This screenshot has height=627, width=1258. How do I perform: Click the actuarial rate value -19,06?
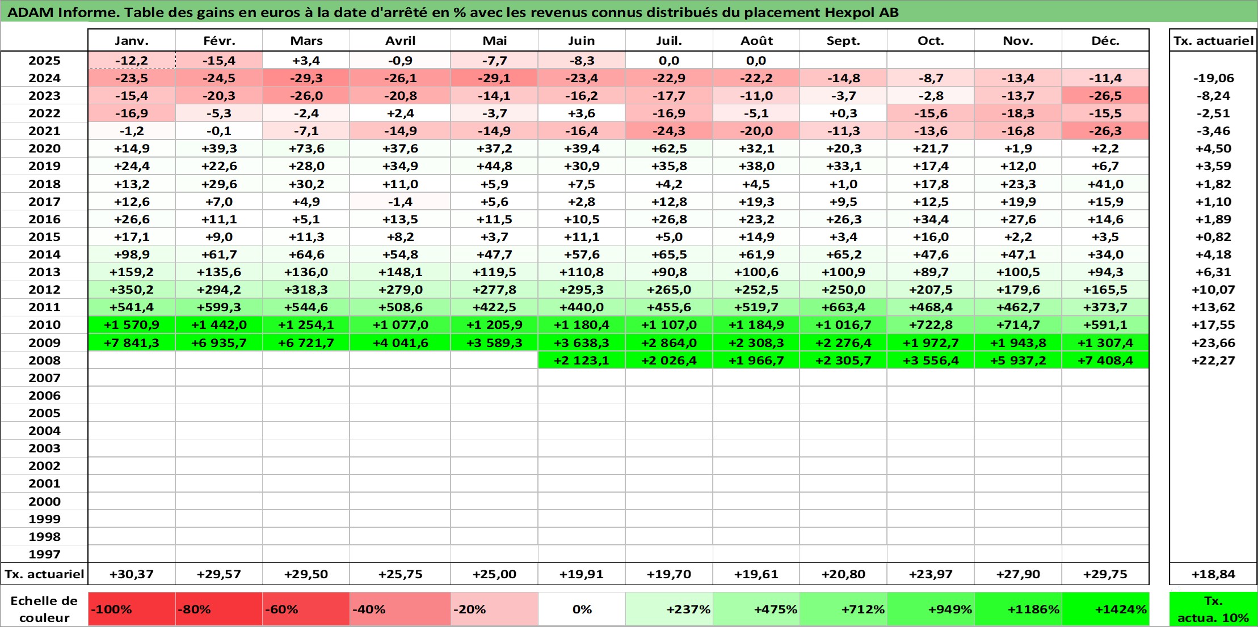pyautogui.click(x=1213, y=78)
